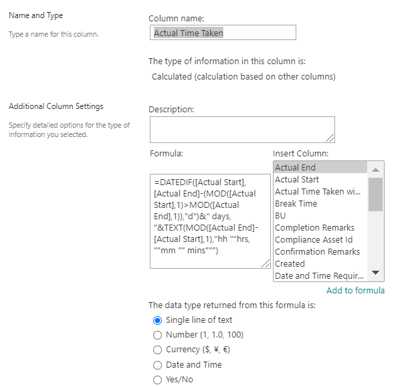Choose Yes/No radio option
Screen dimensions: 408x387
(x=157, y=380)
